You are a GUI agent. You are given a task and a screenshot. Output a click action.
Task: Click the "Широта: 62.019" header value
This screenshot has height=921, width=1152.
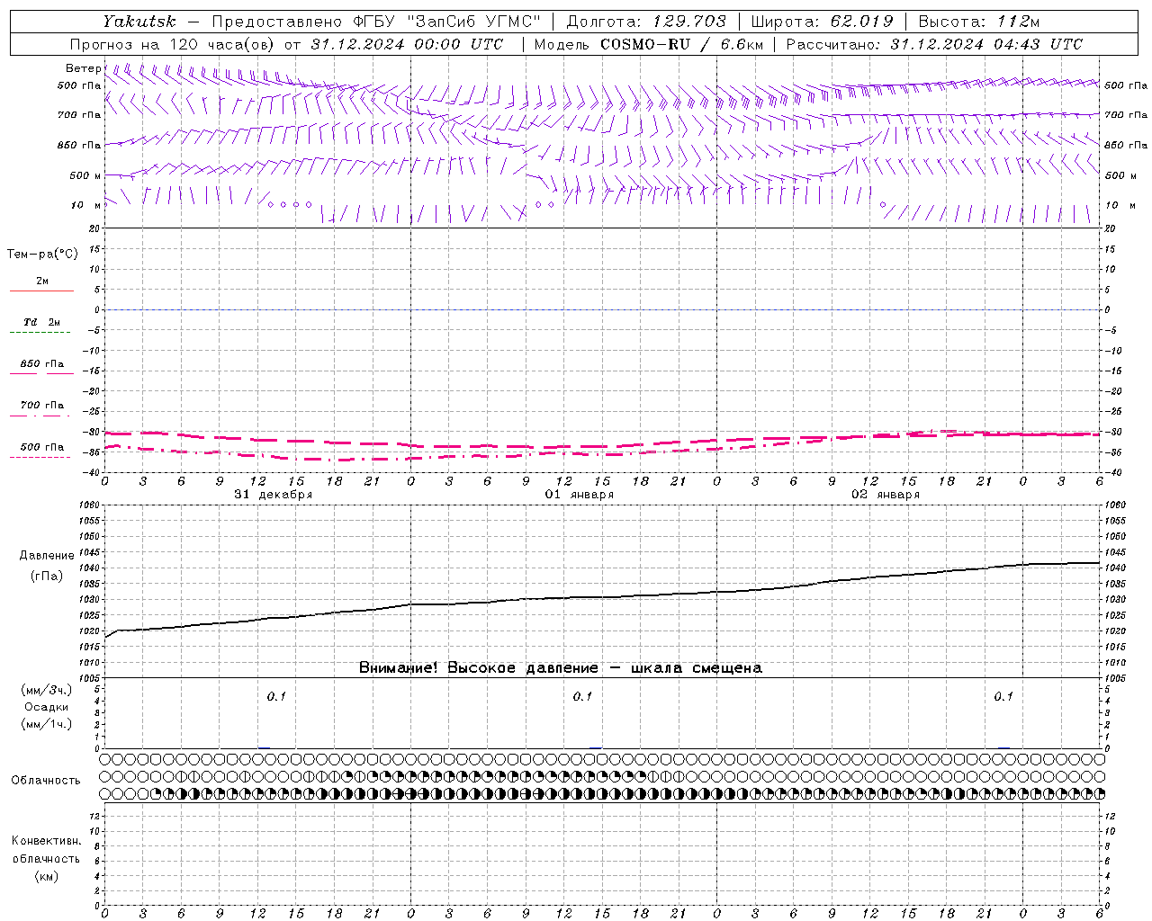[822, 22]
